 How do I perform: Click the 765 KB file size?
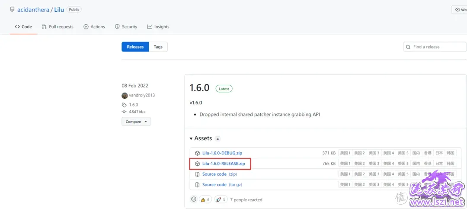[329, 164]
